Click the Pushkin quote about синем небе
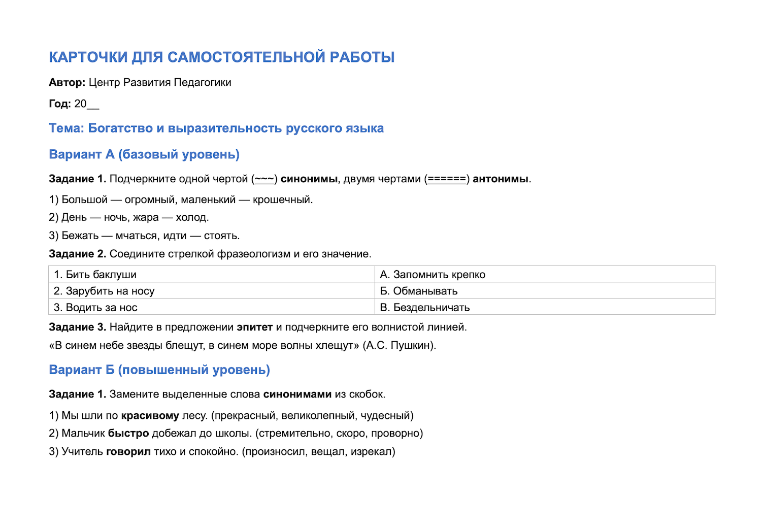This screenshot has height=528, width=764. click(x=243, y=345)
